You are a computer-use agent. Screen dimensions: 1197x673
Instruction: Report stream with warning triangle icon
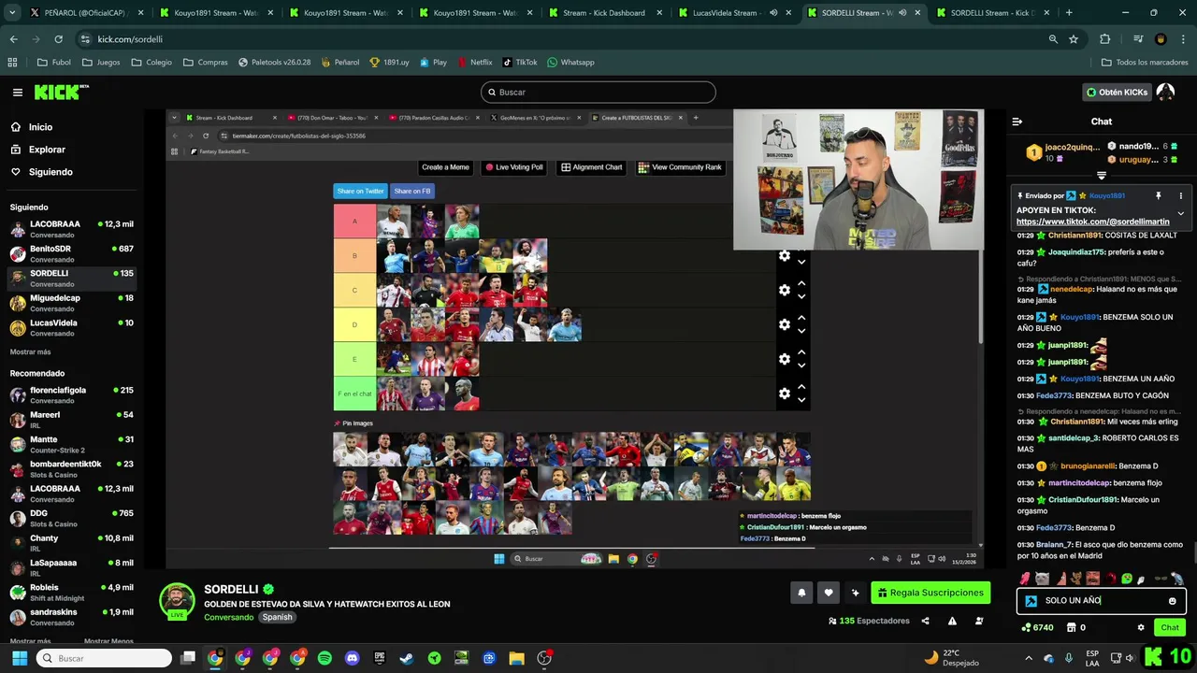tap(952, 621)
